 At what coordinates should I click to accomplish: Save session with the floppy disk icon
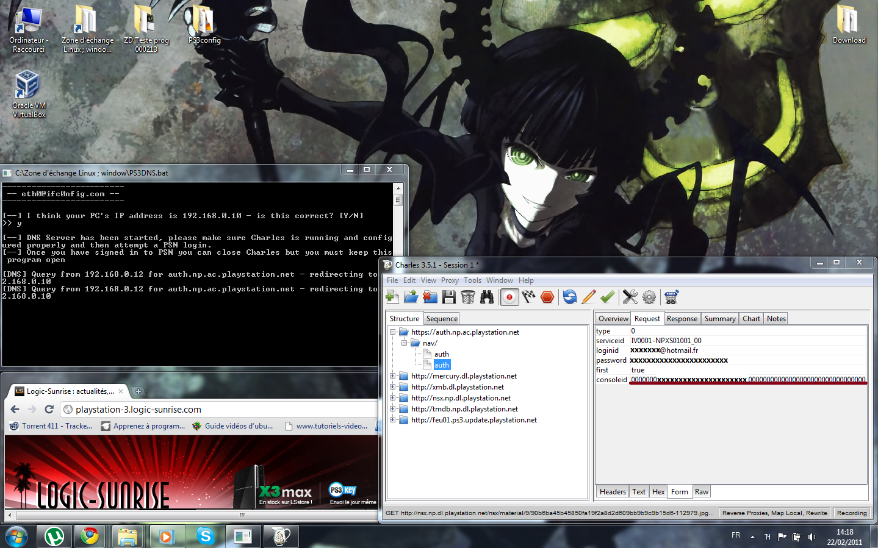[x=449, y=297]
